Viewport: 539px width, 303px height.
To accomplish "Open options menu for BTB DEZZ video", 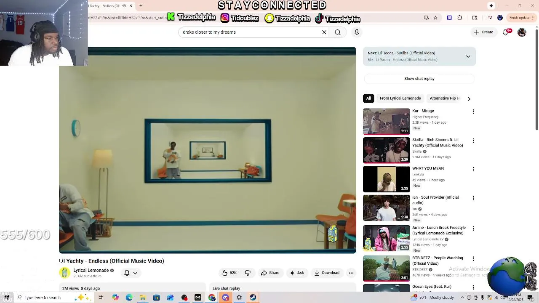I will (x=473, y=258).
